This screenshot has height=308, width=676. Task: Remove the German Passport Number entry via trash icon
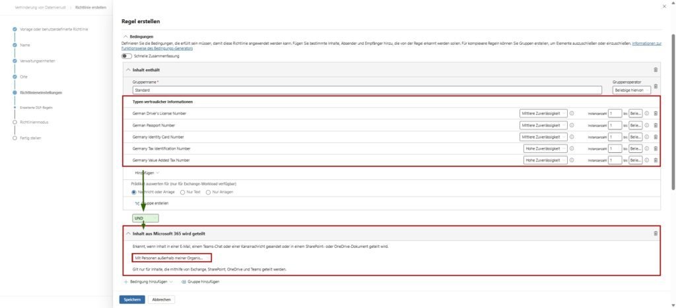click(x=655, y=125)
